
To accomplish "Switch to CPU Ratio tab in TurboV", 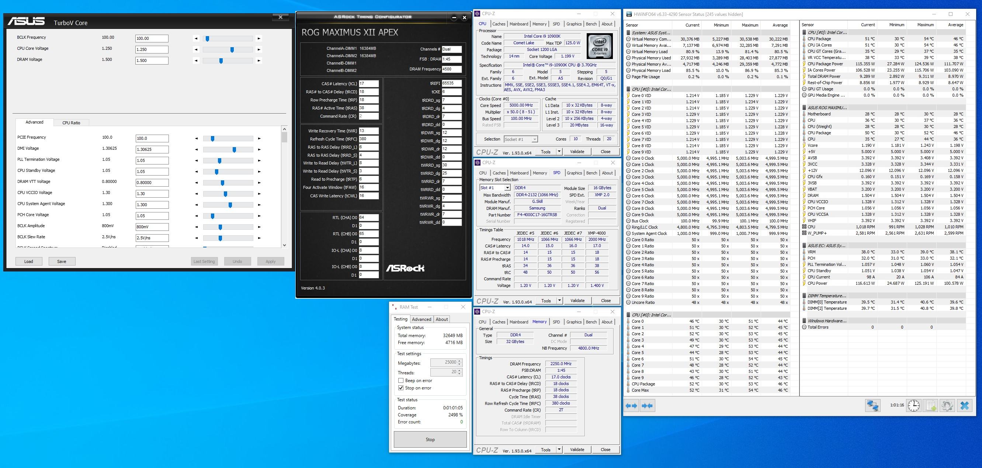I will [x=71, y=123].
